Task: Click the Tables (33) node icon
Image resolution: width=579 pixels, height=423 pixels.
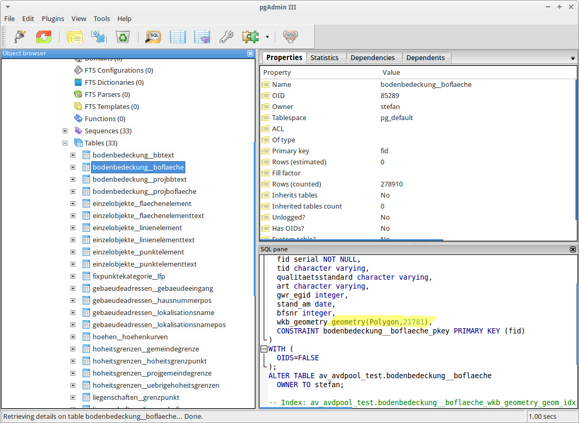Action: pyautogui.click(x=78, y=143)
